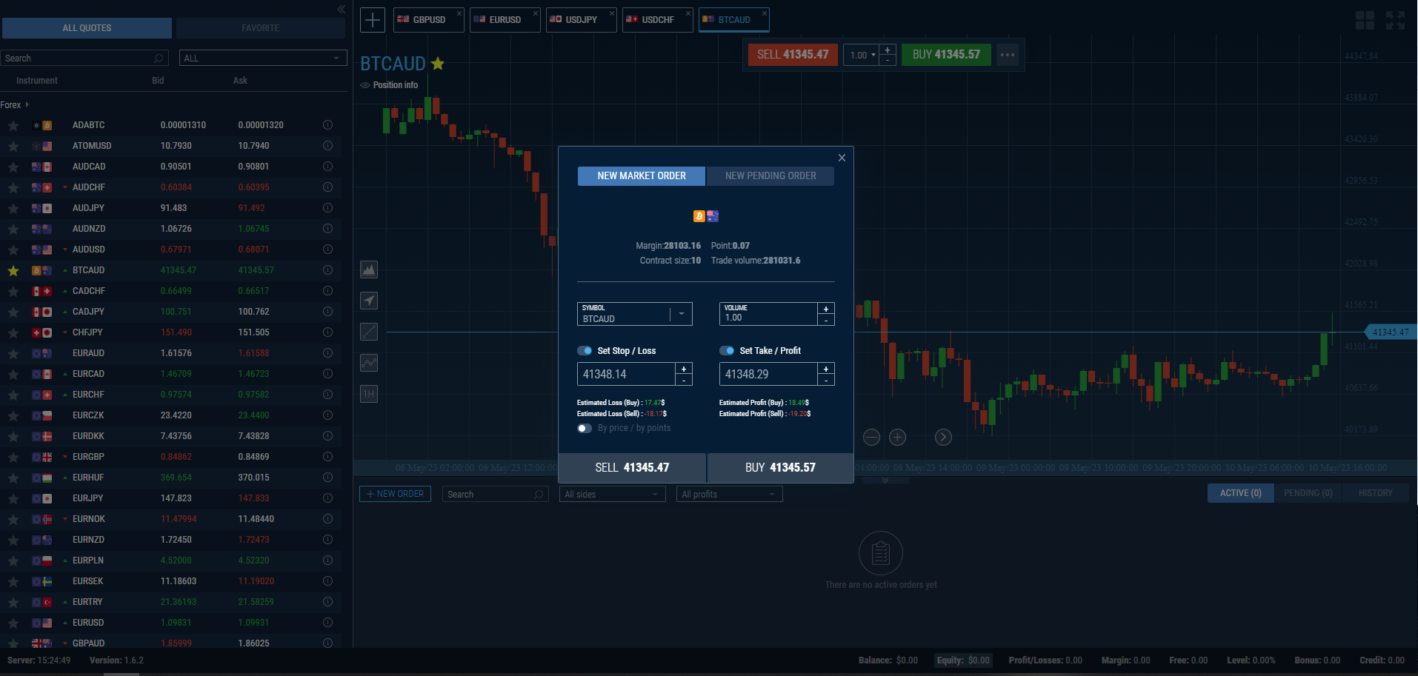The image size is (1418, 676).
Task: Zoom out the chart with minus icon
Action: [x=871, y=438]
